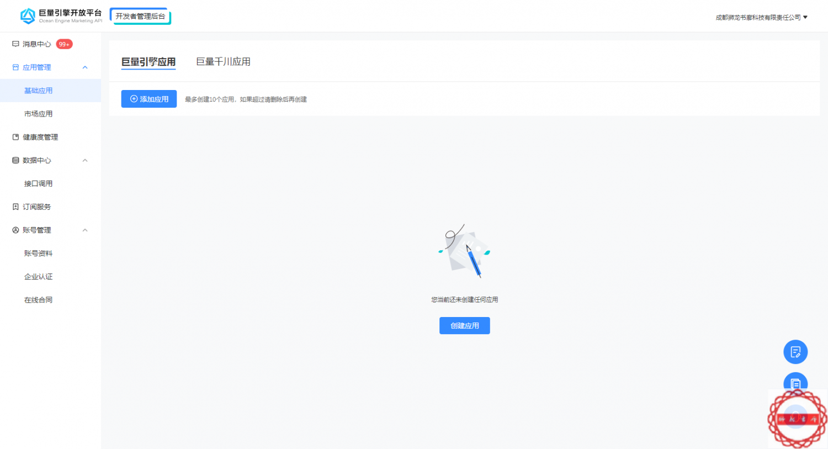Click the 数据中心 database icon
Viewport: 828px width, 449px height.
point(15,160)
